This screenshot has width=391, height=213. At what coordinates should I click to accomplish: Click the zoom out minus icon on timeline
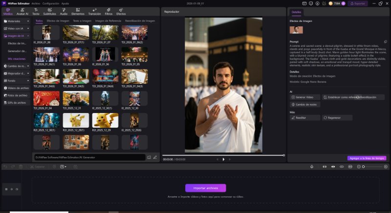click(x=359, y=167)
